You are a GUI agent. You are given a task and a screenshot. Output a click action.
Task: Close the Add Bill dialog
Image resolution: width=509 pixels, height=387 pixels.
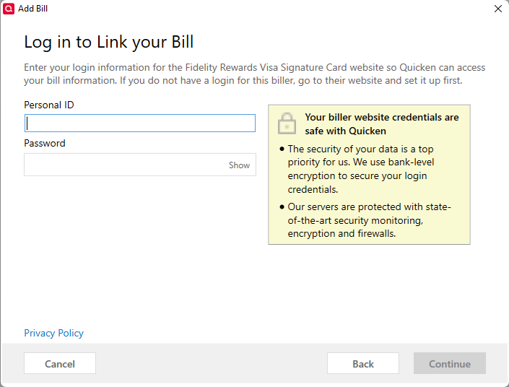tap(498, 9)
